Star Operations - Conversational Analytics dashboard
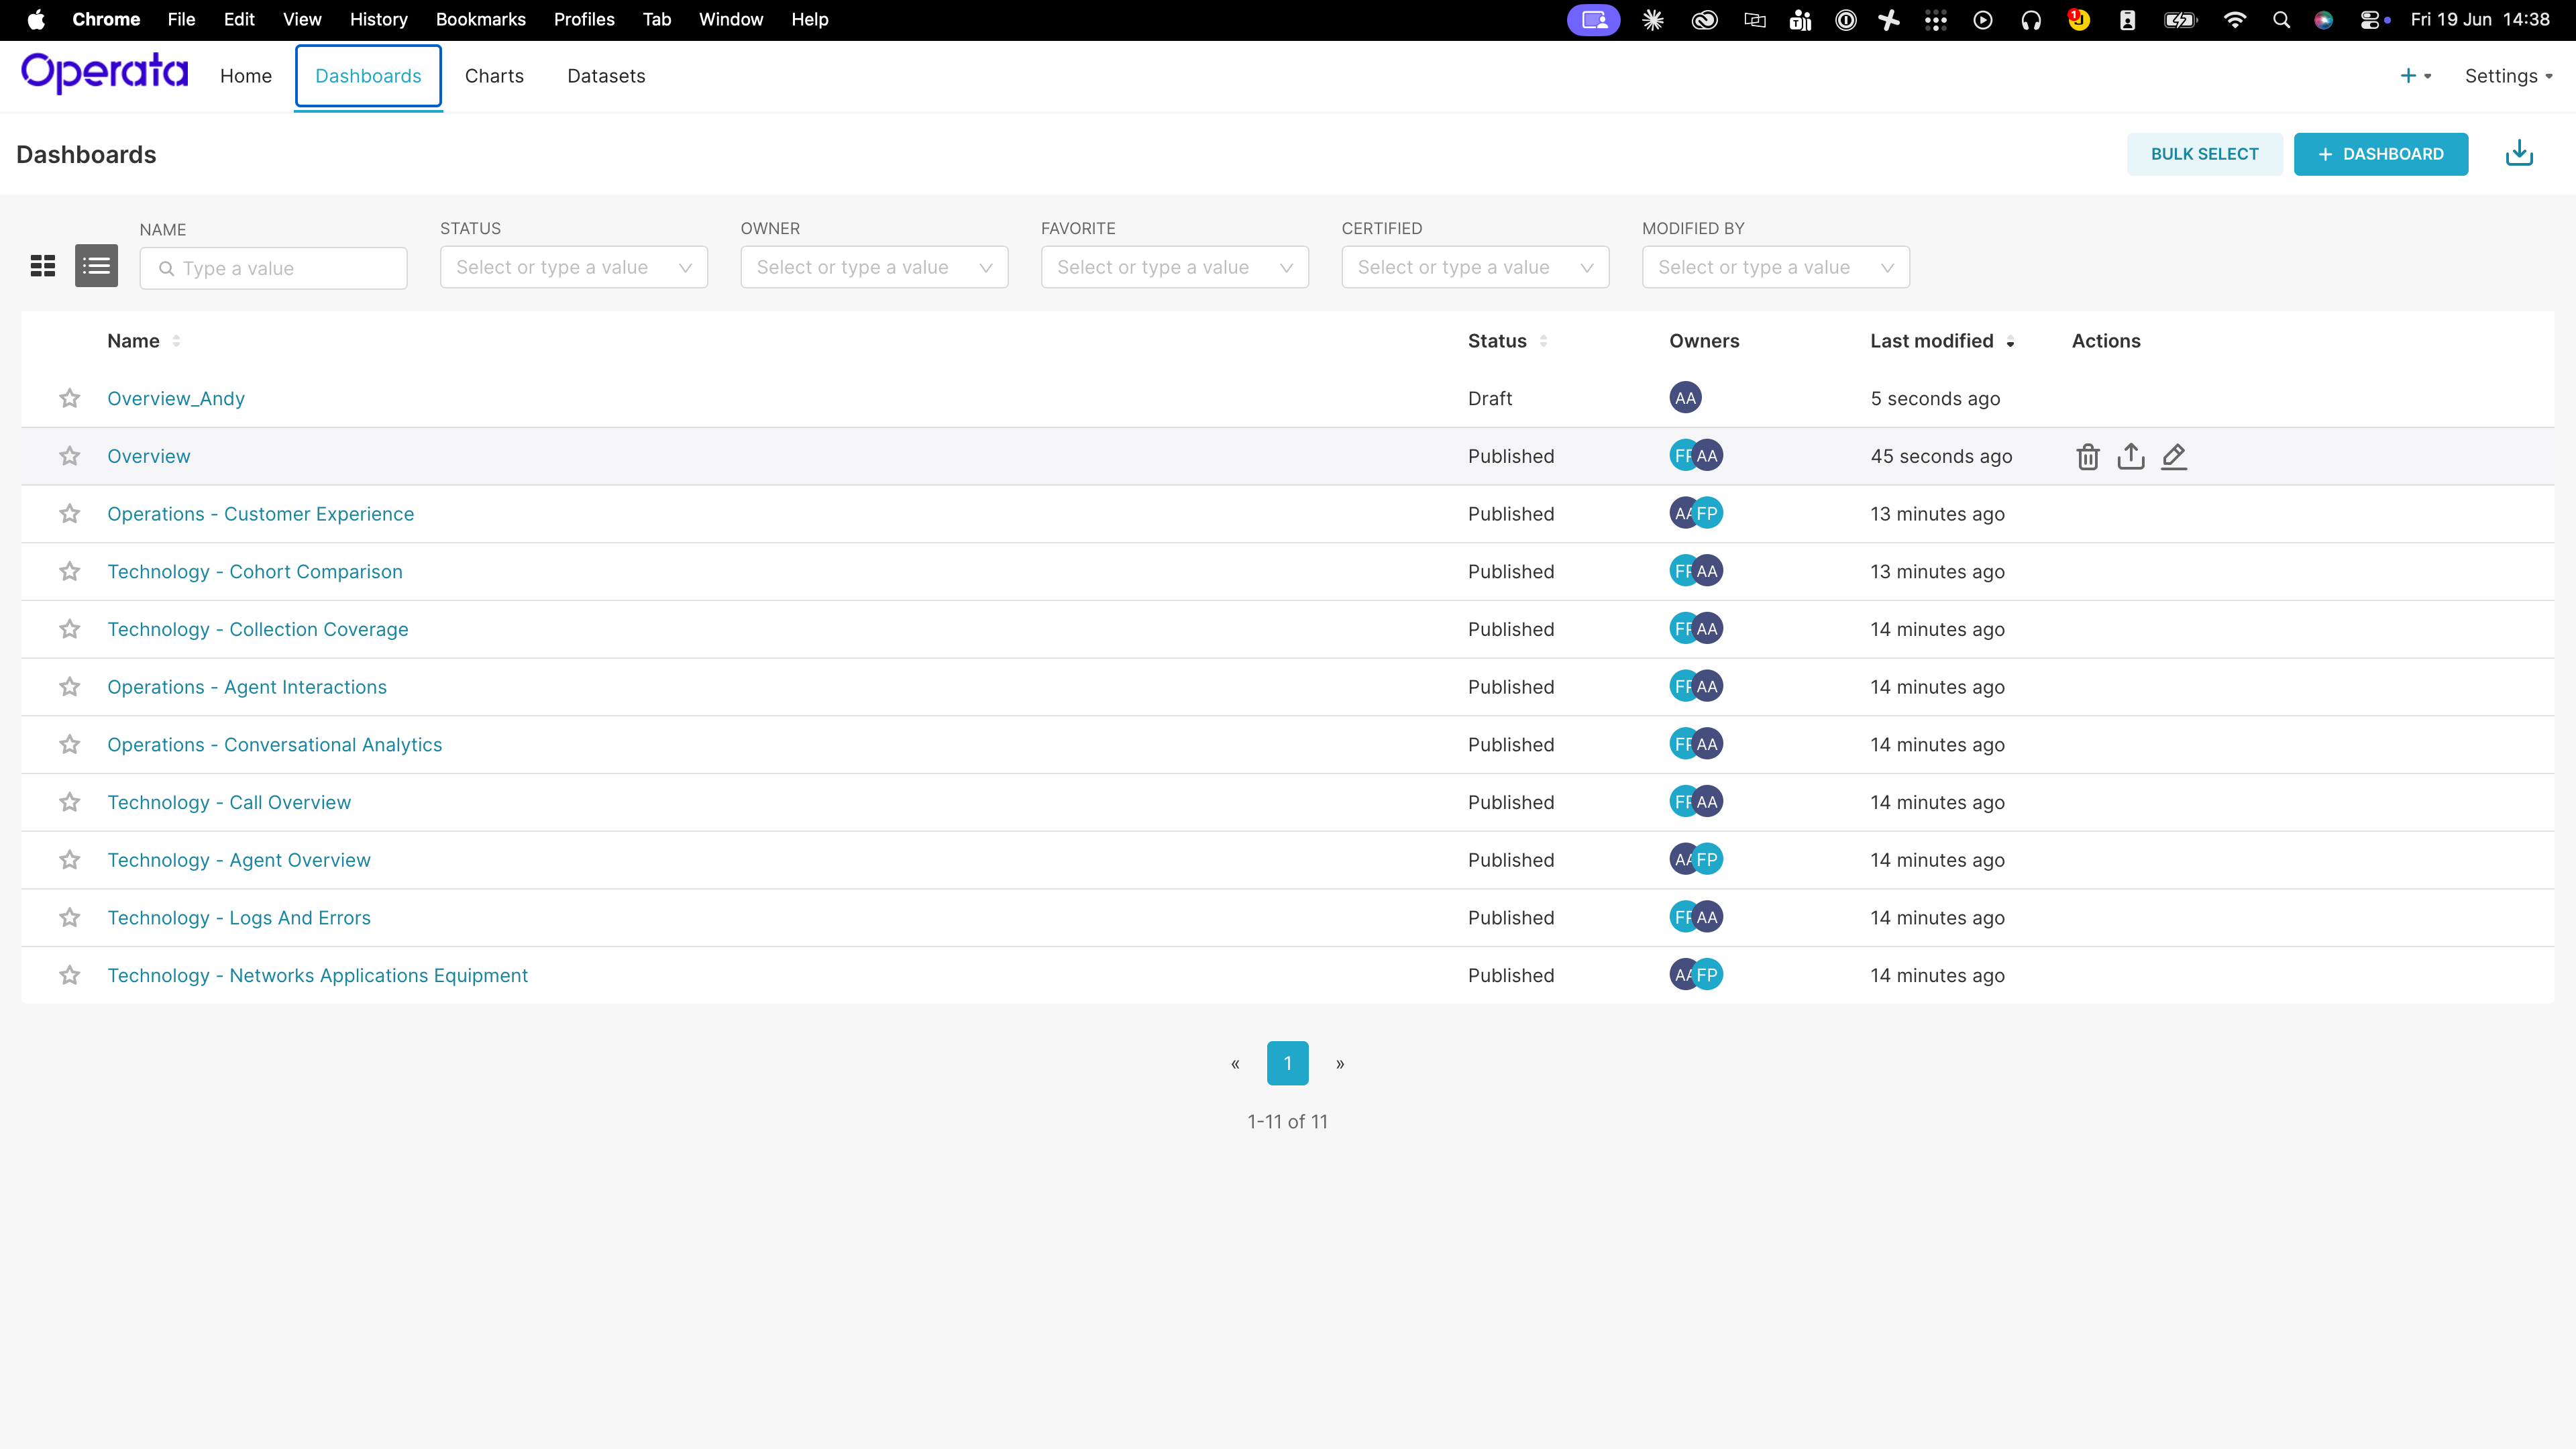 [69, 744]
